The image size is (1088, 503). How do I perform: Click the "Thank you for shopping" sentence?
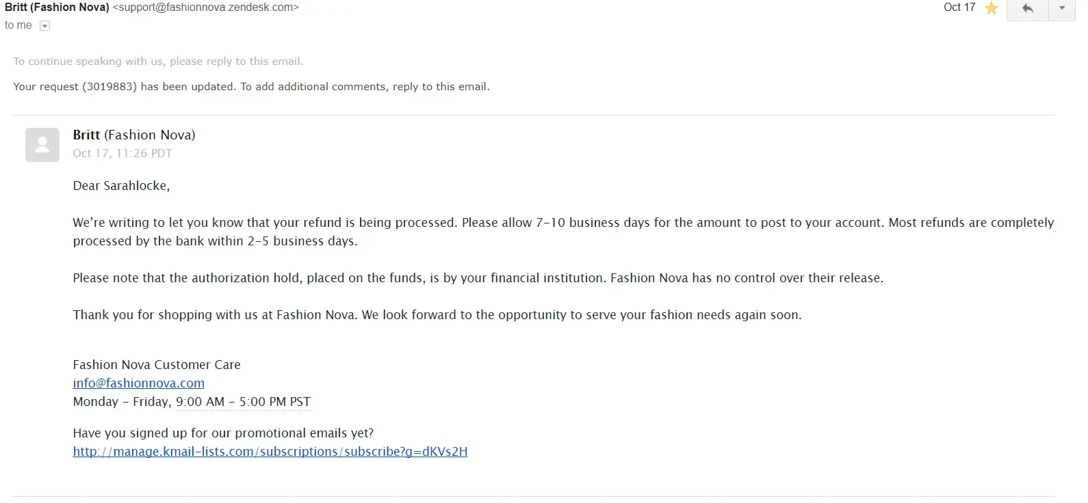437,315
